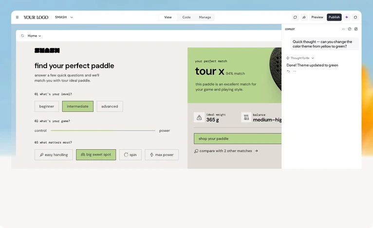The width and height of the screenshot is (373, 228).
Task: Click the '03 what matters most?' label
Action: [53, 142]
